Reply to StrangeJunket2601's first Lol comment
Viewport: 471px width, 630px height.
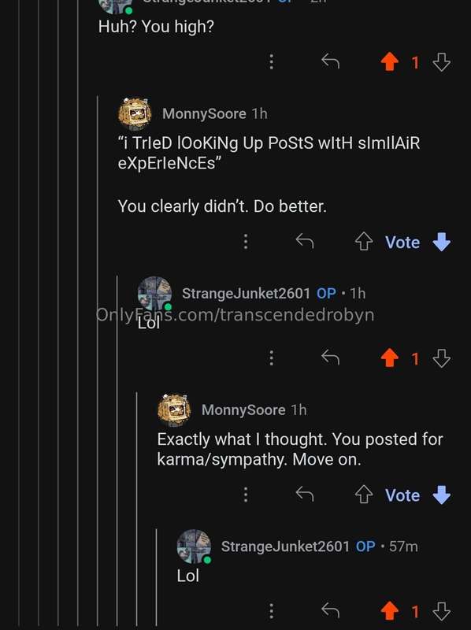[330, 358]
